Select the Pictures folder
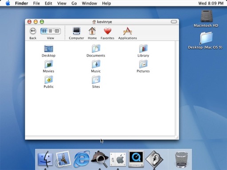Screen dimensions: 227x170 pos(143,64)
